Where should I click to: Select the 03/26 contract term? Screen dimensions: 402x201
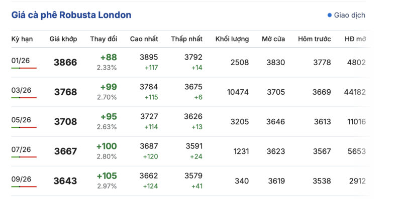pos(21,90)
